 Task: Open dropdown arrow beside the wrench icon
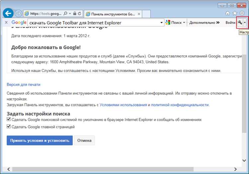click(x=245, y=22)
